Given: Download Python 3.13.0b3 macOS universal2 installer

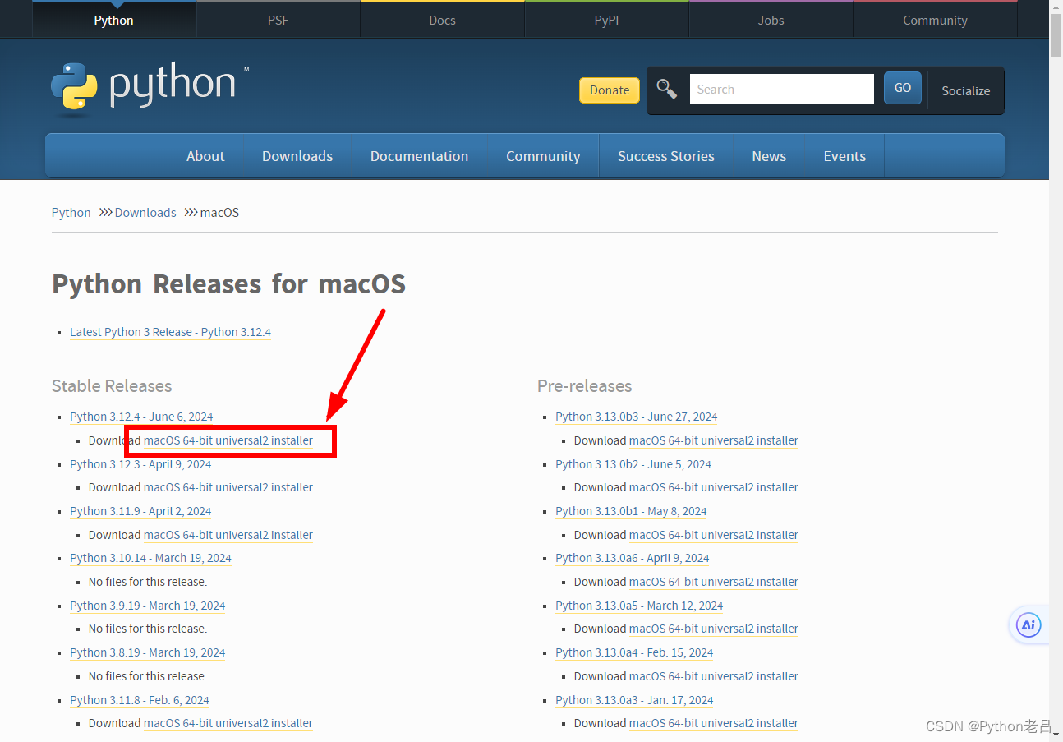Looking at the screenshot, I should (714, 440).
